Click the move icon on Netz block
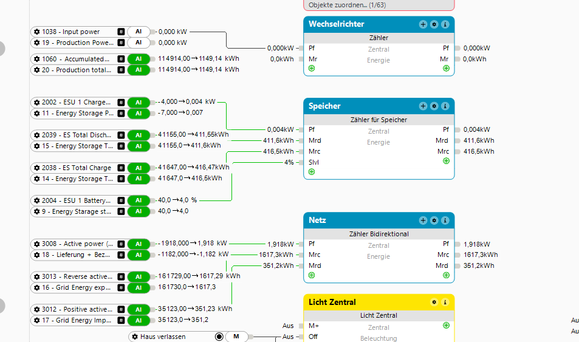 [x=423, y=221]
